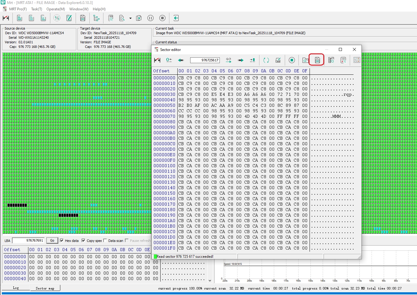Enable the Data scan checkbox
This screenshot has width=417, height=295.
[105, 240]
